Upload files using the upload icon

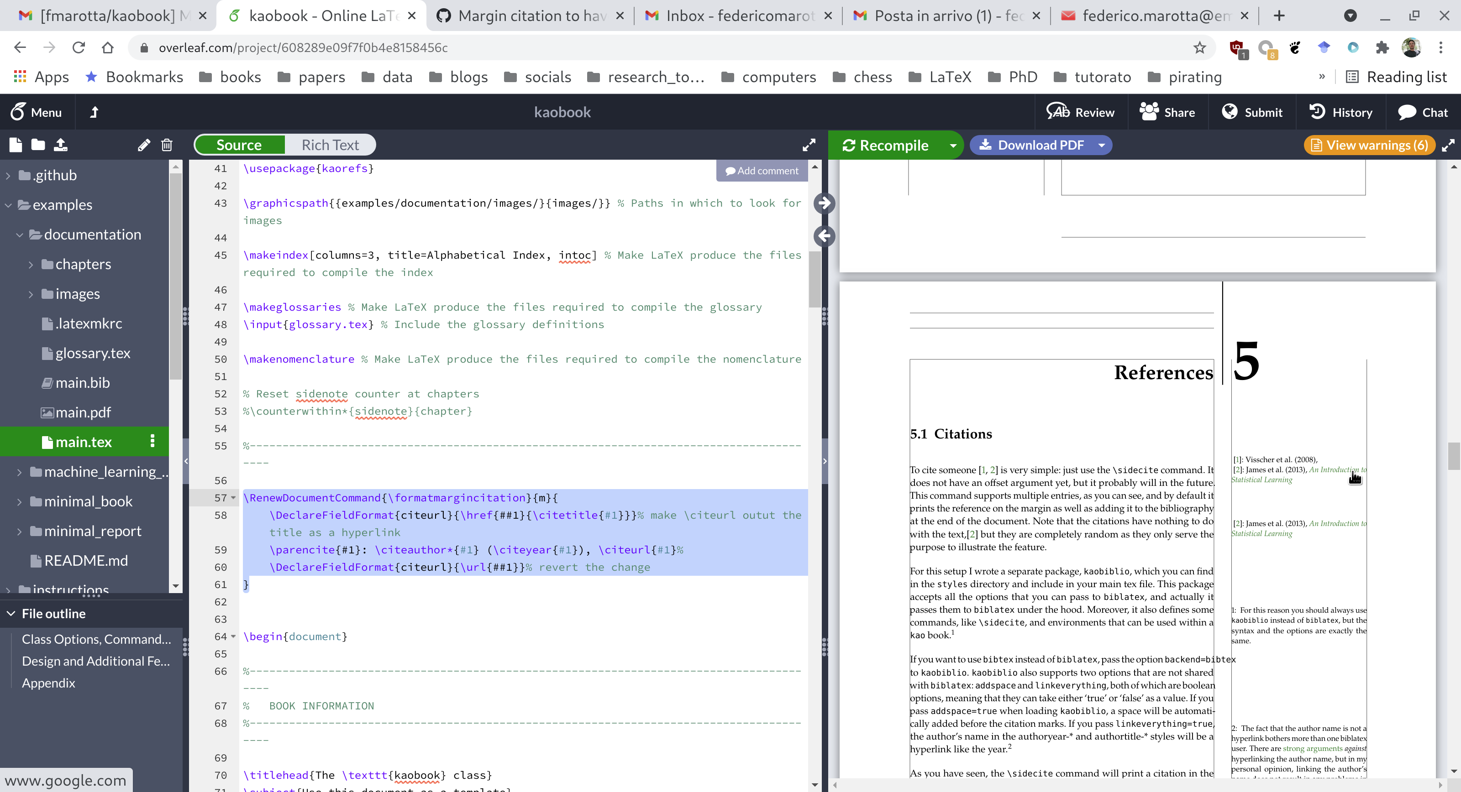click(x=60, y=145)
